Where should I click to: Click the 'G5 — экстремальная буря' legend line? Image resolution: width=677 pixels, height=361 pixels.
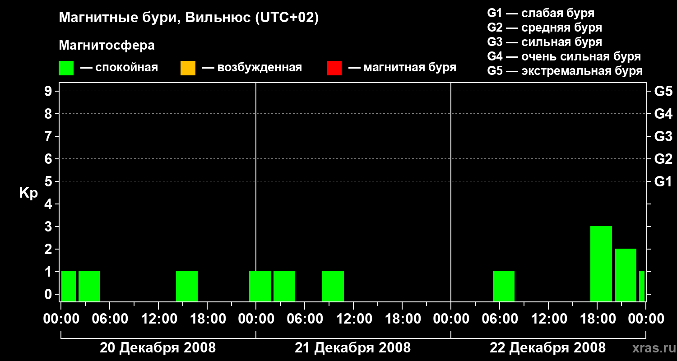565,71
